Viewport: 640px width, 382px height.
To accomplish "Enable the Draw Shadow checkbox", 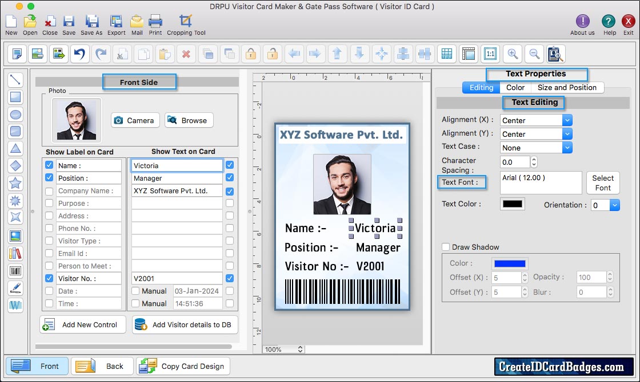I will point(446,247).
